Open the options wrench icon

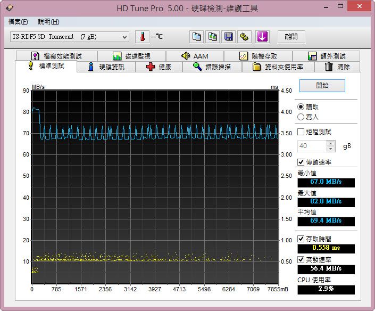pyautogui.click(x=244, y=37)
